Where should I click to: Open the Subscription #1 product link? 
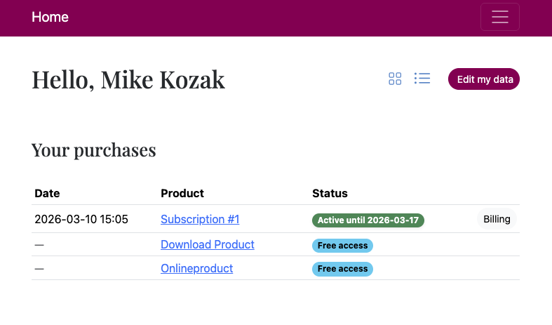coord(200,220)
